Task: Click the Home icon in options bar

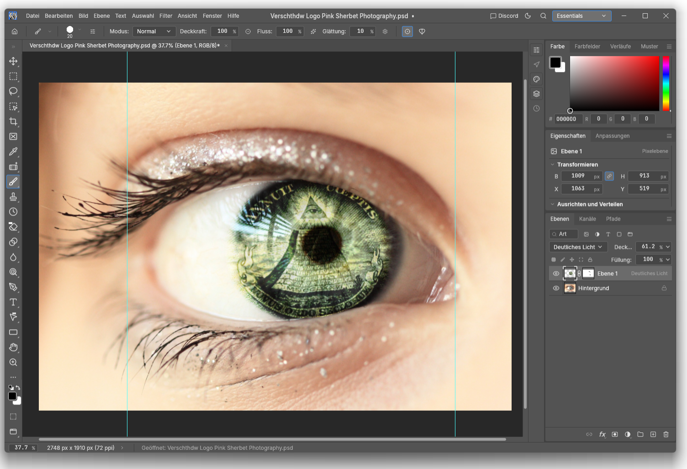Action: click(15, 32)
